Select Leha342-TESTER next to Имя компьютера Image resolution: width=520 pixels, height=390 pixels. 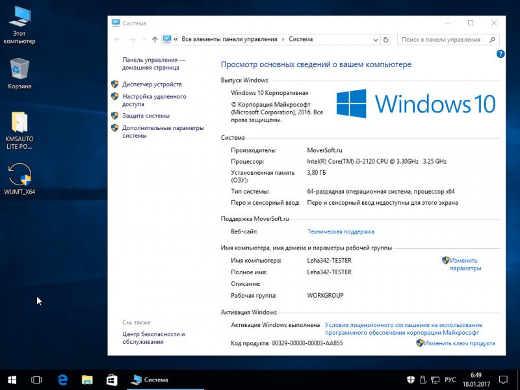coord(329,261)
